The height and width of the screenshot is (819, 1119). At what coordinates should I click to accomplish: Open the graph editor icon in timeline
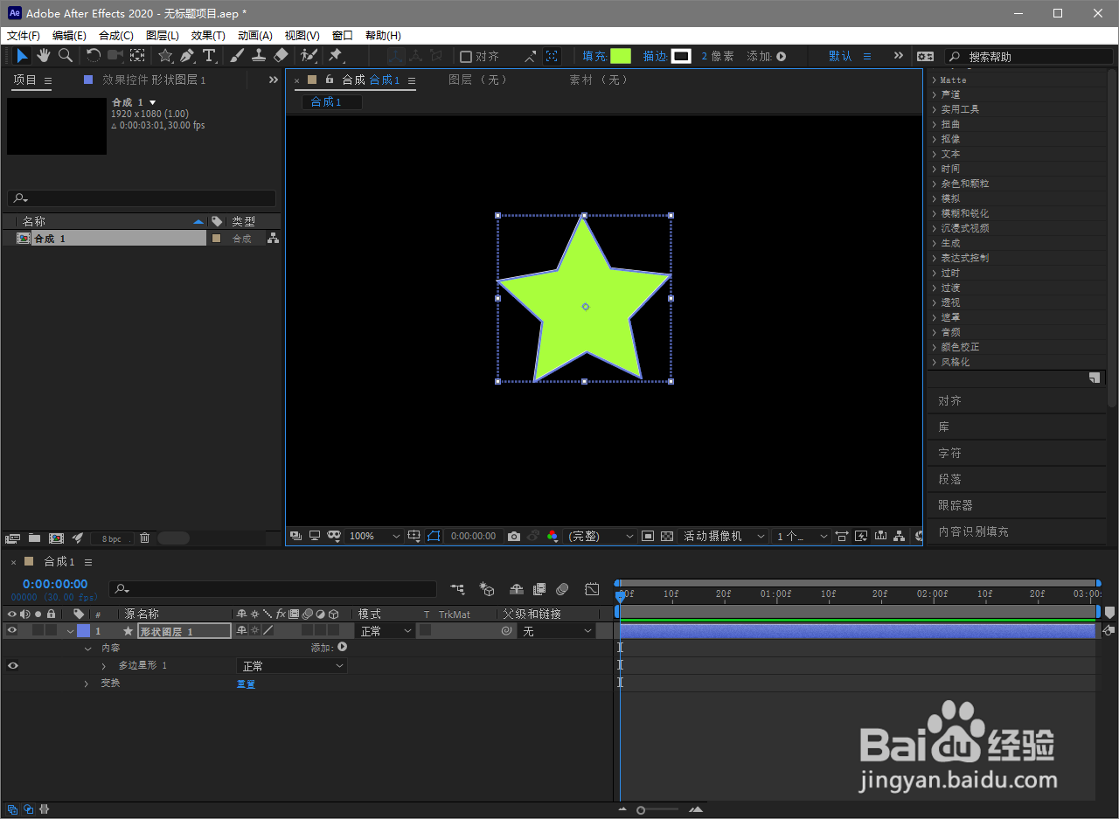[592, 590]
